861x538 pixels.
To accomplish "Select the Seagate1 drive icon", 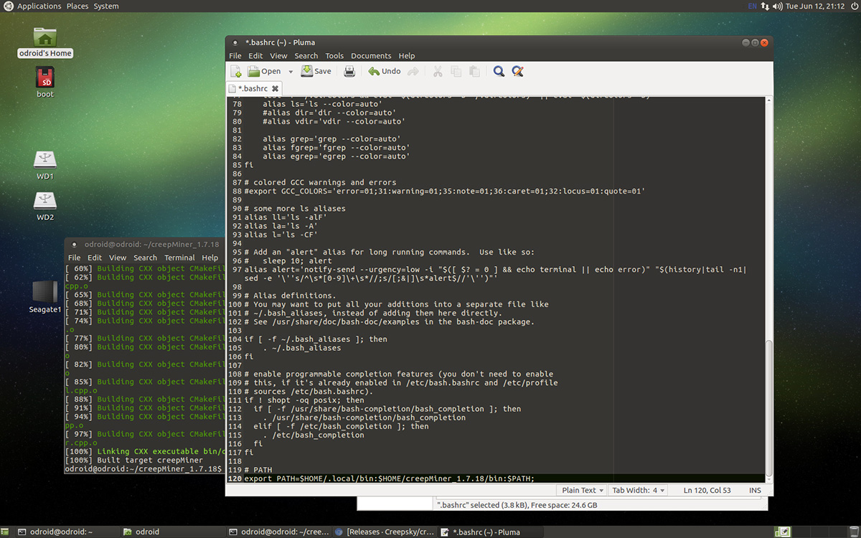I will tap(45, 297).
